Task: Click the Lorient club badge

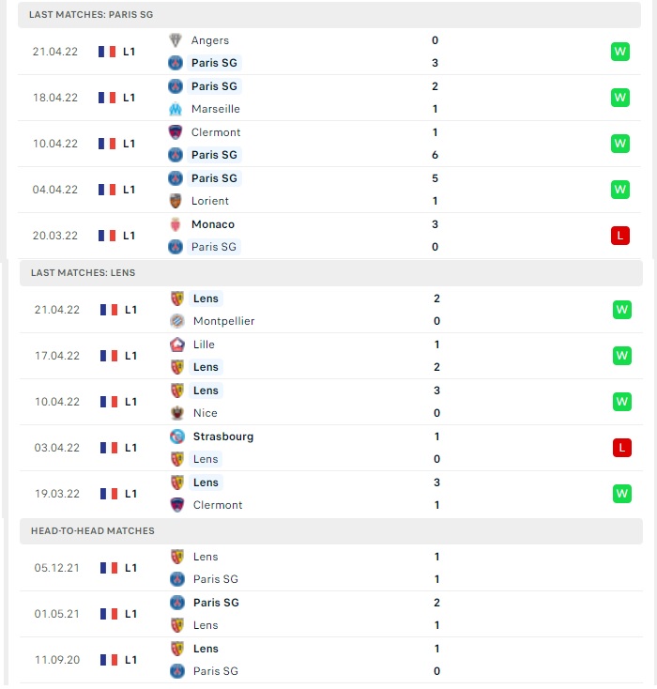Action: (x=176, y=201)
